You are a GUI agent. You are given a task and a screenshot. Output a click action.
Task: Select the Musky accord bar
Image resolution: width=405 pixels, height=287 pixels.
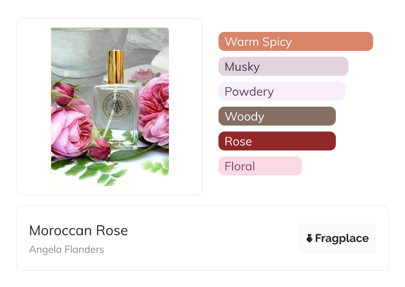pyautogui.click(x=283, y=66)
